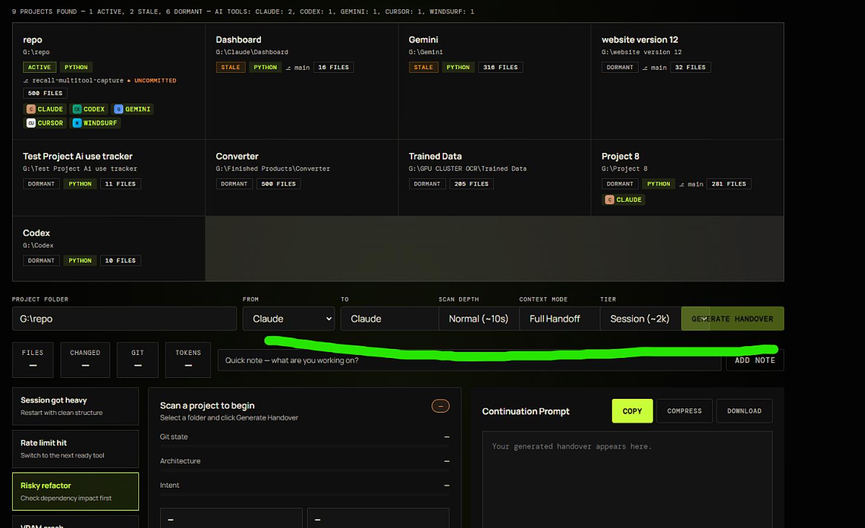Screen dimensions: 865x528
Task: Click the recall-multitool-capture branch name
Action: [78, 81]
